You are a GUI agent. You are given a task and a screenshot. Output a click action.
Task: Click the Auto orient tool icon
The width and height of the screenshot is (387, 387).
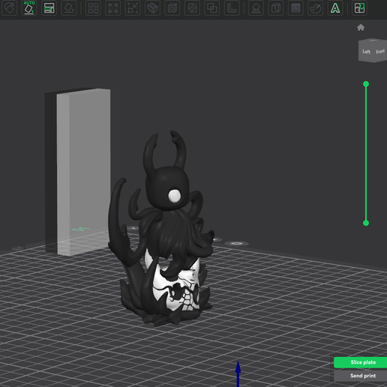coord(29,8)
